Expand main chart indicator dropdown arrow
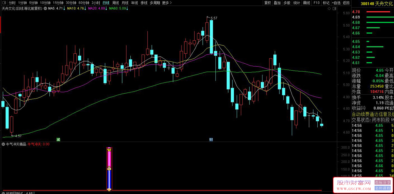394x194 pixels. [x=45, y=8]
